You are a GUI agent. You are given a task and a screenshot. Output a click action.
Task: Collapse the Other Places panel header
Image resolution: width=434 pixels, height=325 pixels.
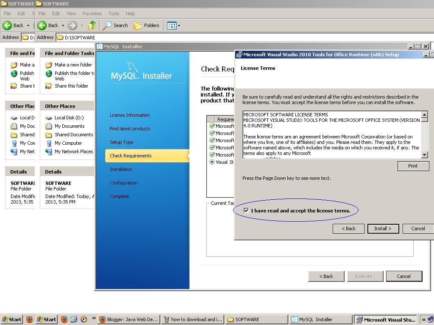click(x=67, y=106)
